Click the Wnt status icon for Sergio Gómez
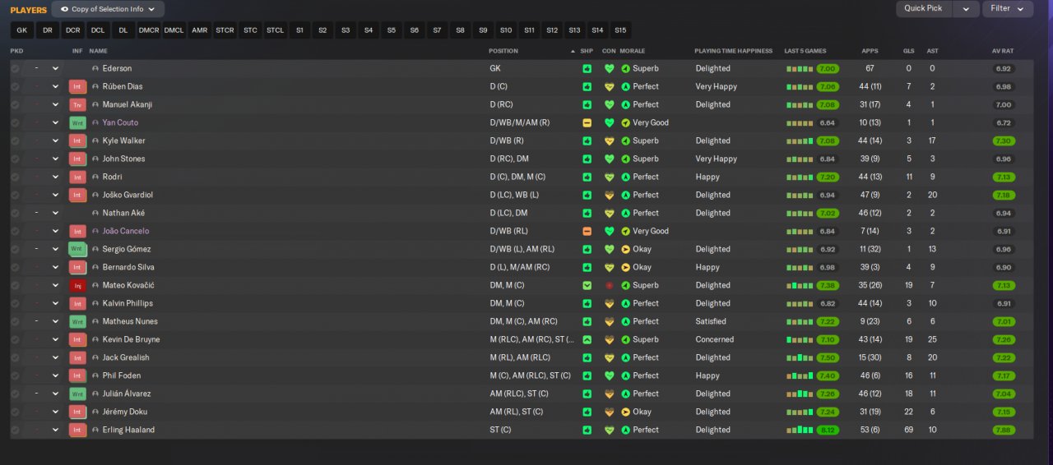This screenshot has height=465, width=1053. (x=78, y=249)
